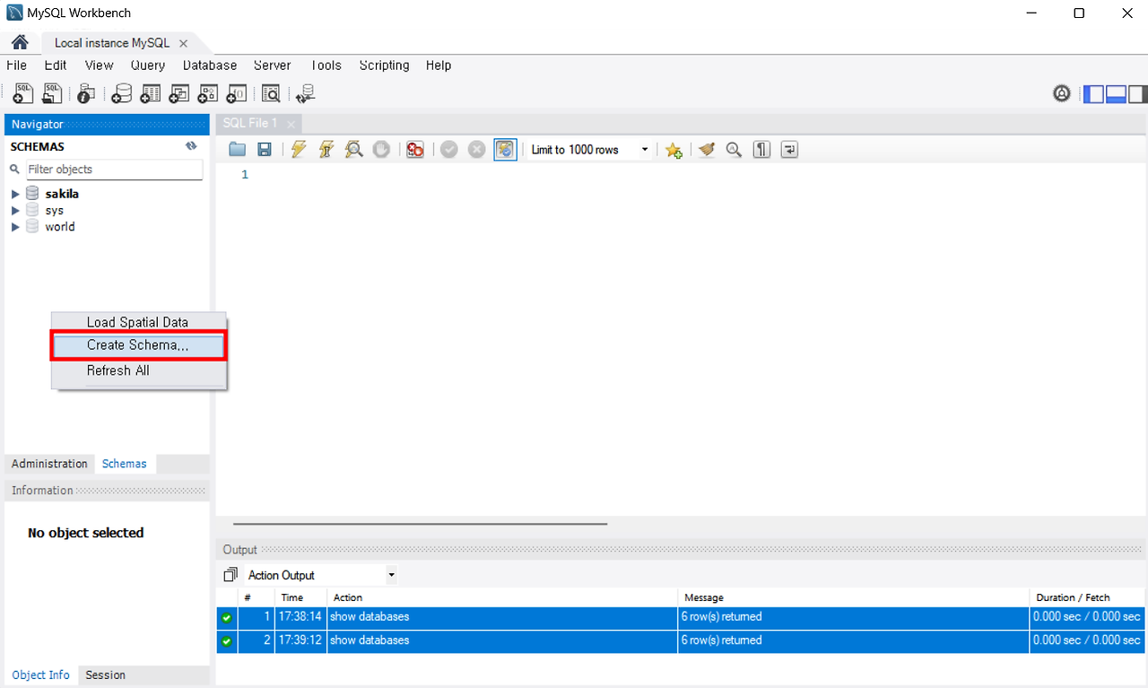Open the Database menu
The height and width of the screenshot is (688, 1148).
click(x=210, y=65)
